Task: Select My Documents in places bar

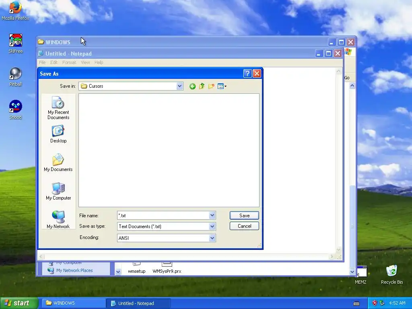Action: click(58, 163)
